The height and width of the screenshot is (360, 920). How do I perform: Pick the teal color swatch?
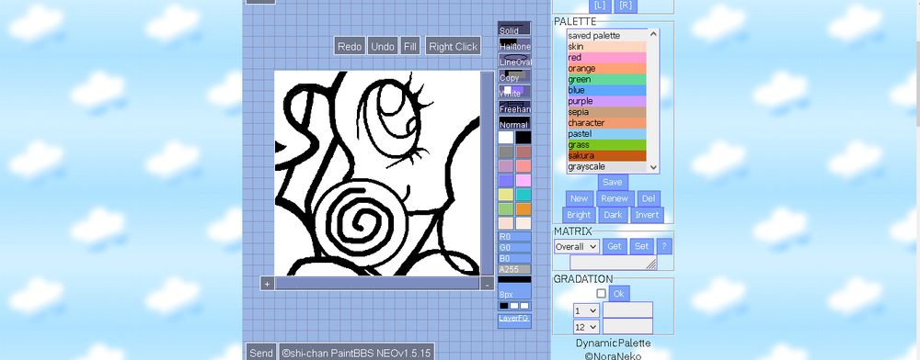coord(523,195)
